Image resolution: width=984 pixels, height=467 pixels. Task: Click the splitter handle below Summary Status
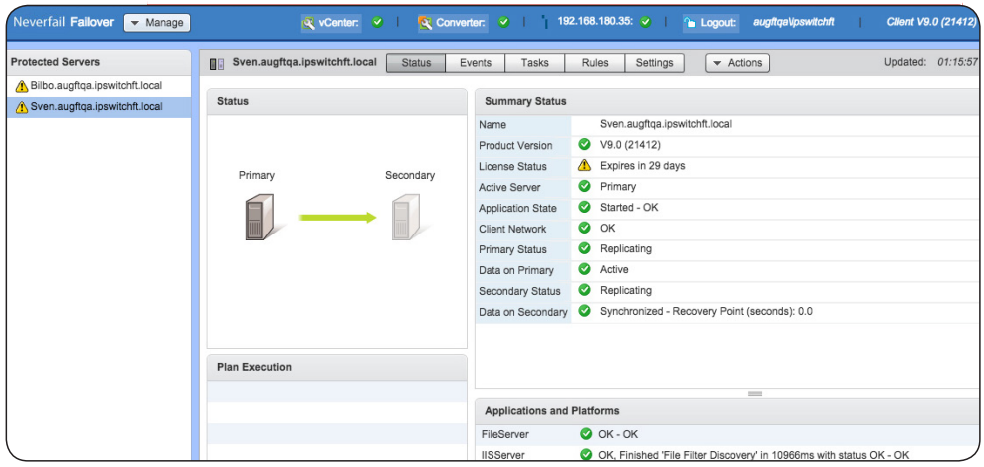tap(755, 394)
